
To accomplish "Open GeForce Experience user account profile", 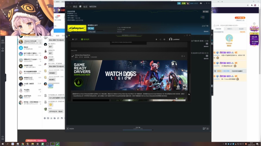I will (174, 39).
